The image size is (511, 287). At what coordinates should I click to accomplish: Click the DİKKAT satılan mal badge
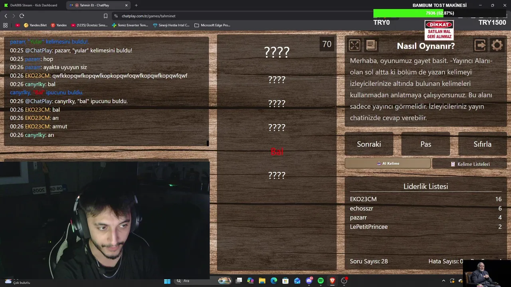point(439,31)
